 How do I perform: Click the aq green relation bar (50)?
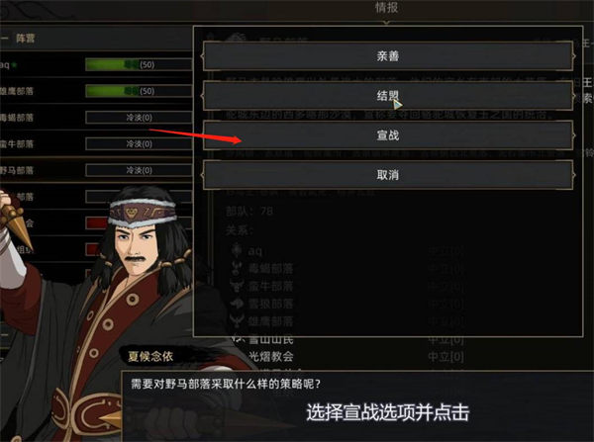pos(139,64)
